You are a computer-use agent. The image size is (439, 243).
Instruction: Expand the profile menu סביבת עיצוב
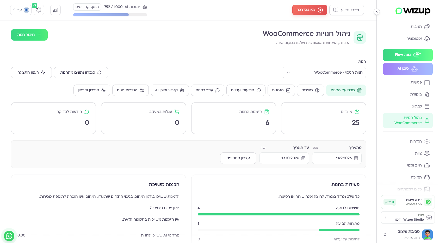(408, 235)
